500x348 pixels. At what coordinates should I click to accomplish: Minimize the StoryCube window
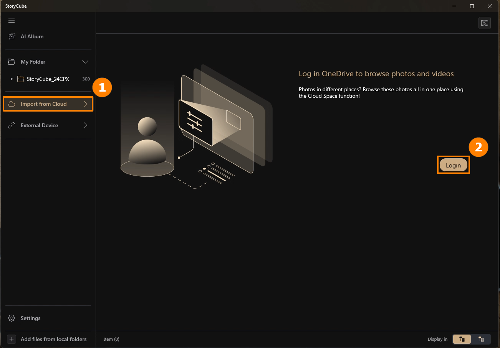click(454, 6)
